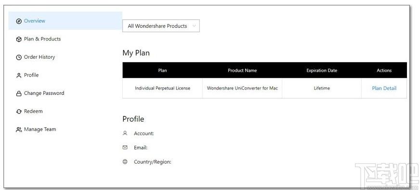Open the Plan Detail link
420x190 pixels.
pyautogui.click(x=384, y=88)
